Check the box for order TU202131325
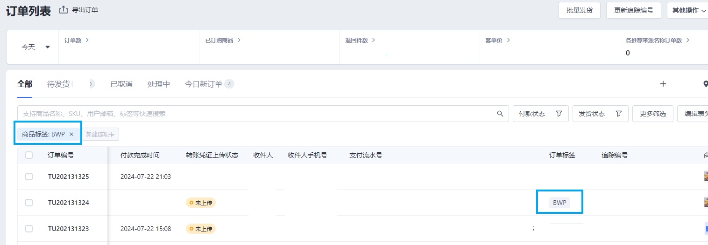 29,177
